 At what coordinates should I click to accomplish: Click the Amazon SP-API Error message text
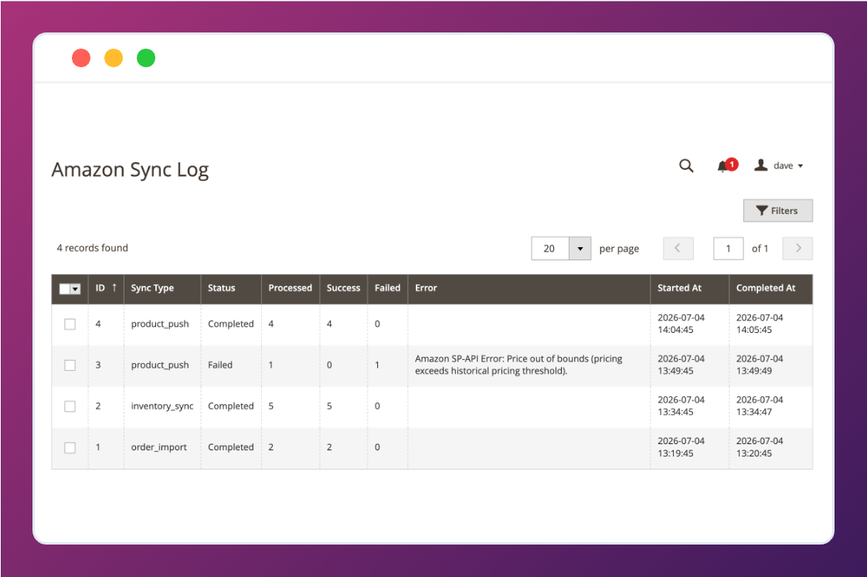pyautogui.click(x=518, y=365)
